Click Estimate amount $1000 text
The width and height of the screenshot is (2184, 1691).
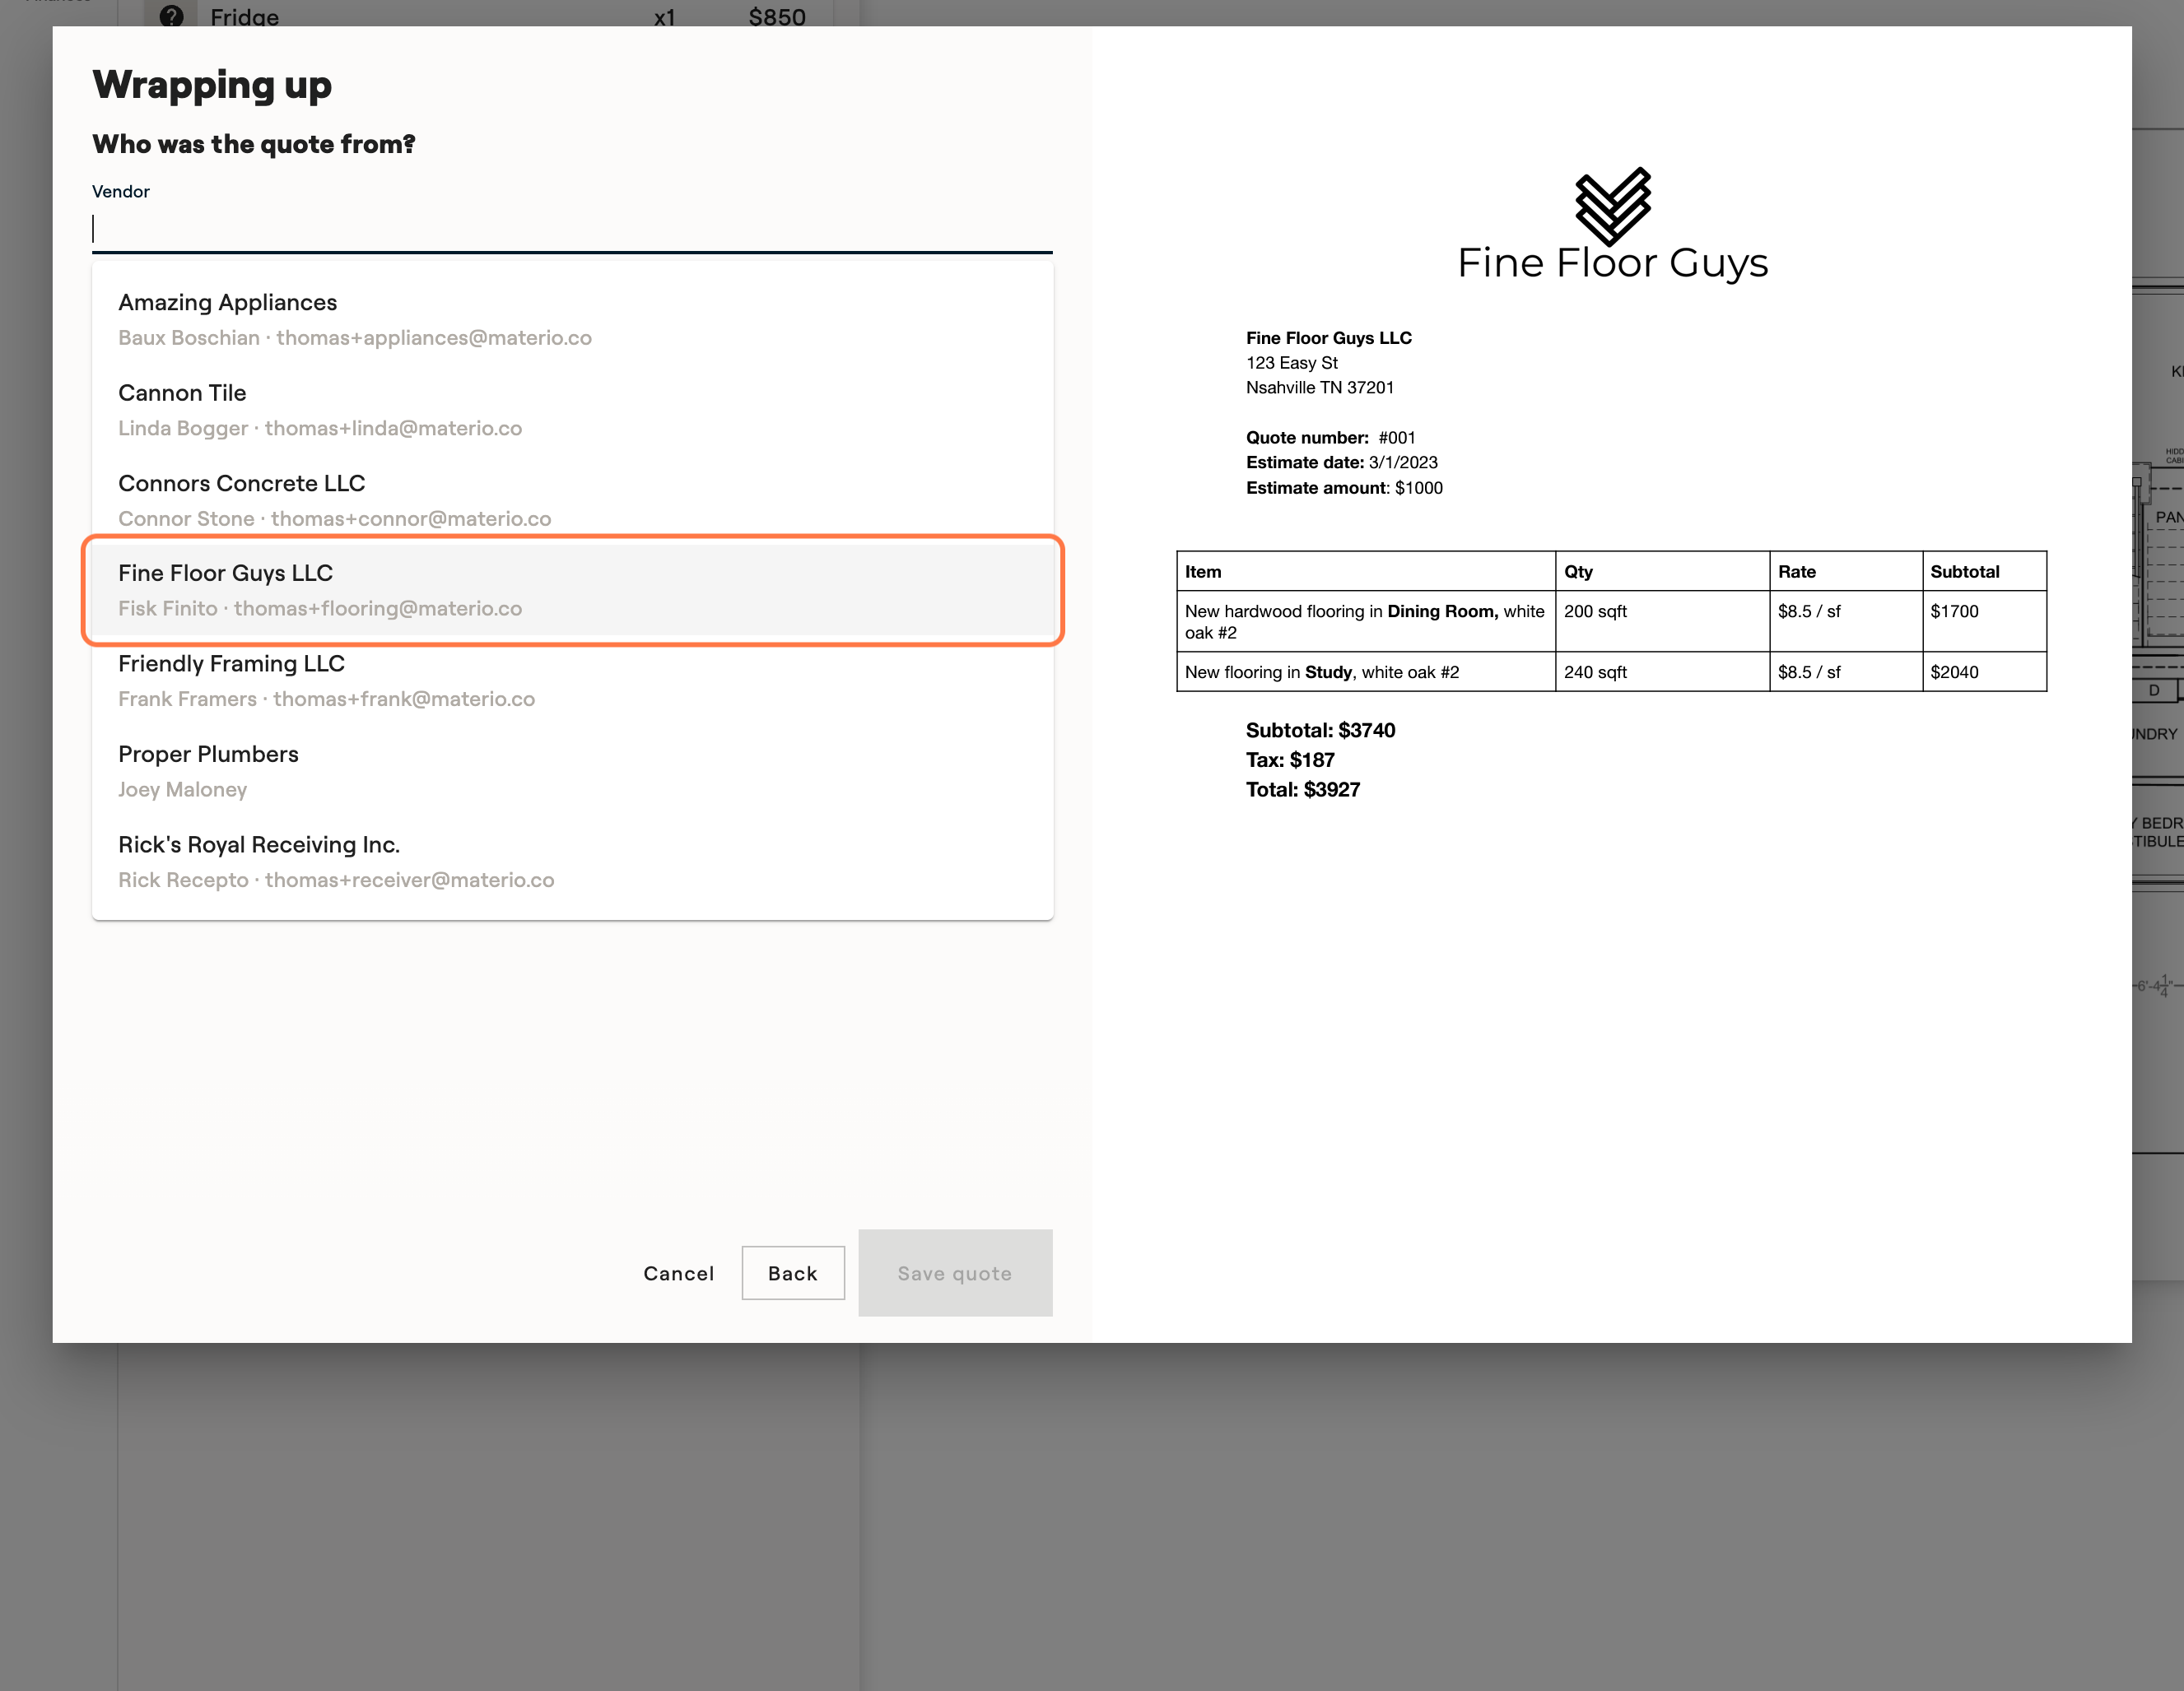click(x=1344, y=488)
